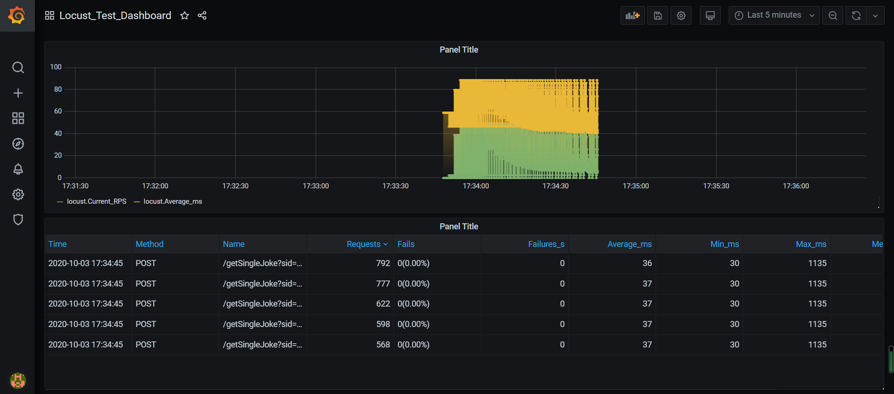Toggle the Requests column sort arrow
This screenshot has height=394, width=894.
[386, 244]
